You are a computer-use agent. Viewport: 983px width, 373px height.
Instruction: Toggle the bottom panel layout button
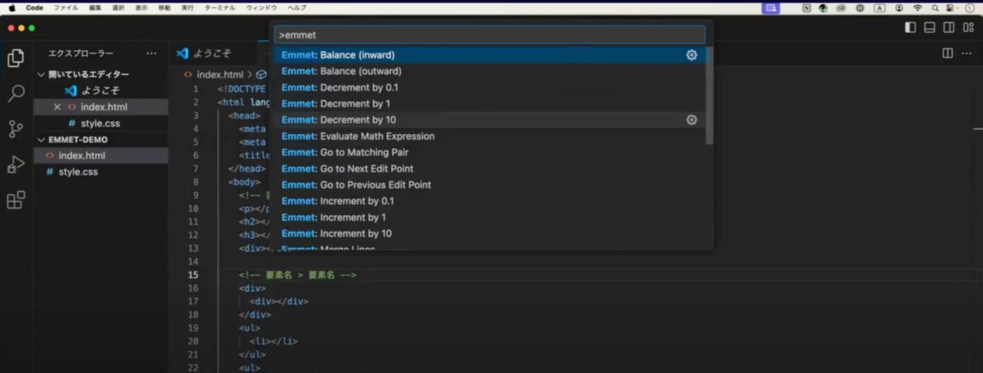[929, 28]
